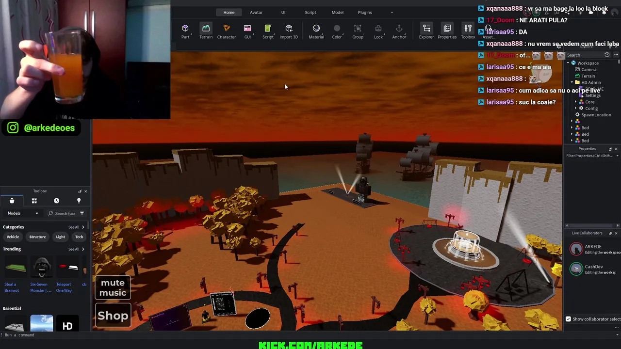Select the Teleport One Way model thumbnail
The image size is (621, 349).
pos(67,268)
